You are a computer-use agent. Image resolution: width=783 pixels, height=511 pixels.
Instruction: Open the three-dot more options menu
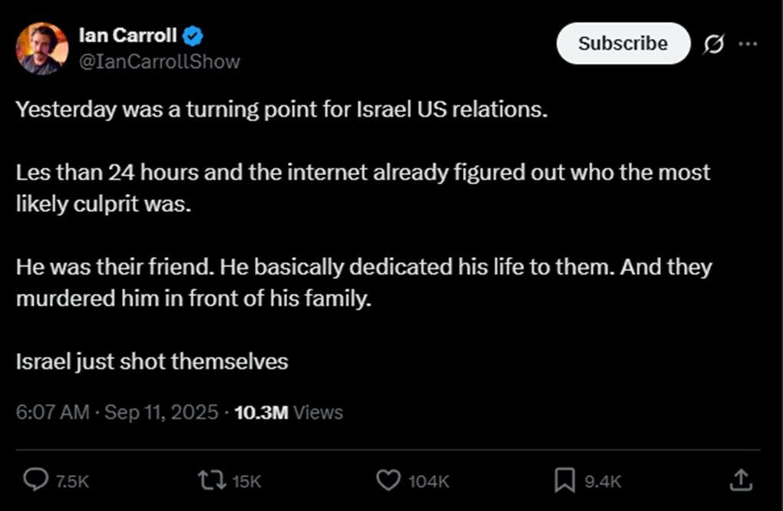pos(747,44)
